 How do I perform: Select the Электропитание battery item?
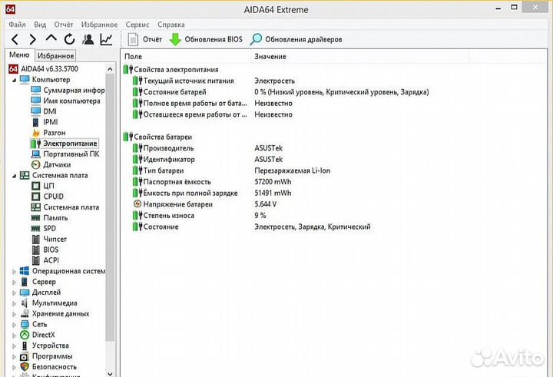[x=64, y=144]
